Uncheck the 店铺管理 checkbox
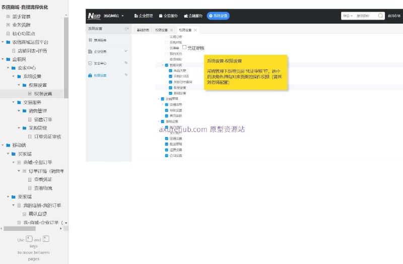This screenshot has width=403, height=264. click(162, 99)
